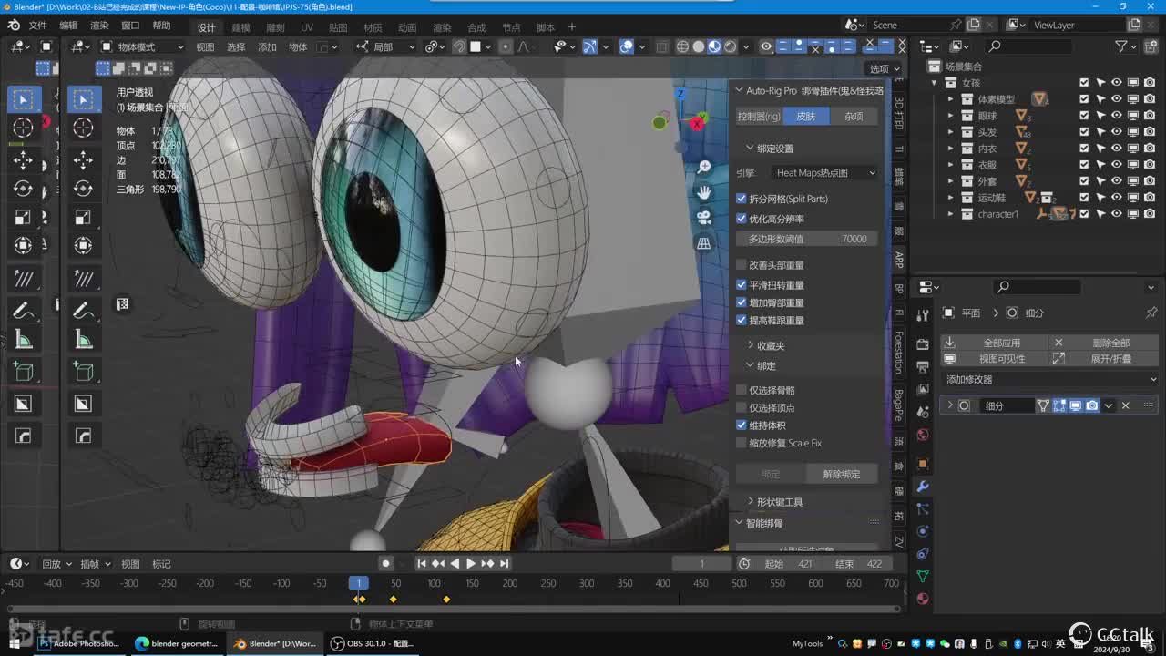Switch to the 控制器(rig) tab in Auto-Rig Pro
The height and width of the screenshot is (656, 1166).
[759, 116]
